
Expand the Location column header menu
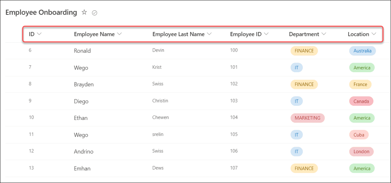point(373,34)
